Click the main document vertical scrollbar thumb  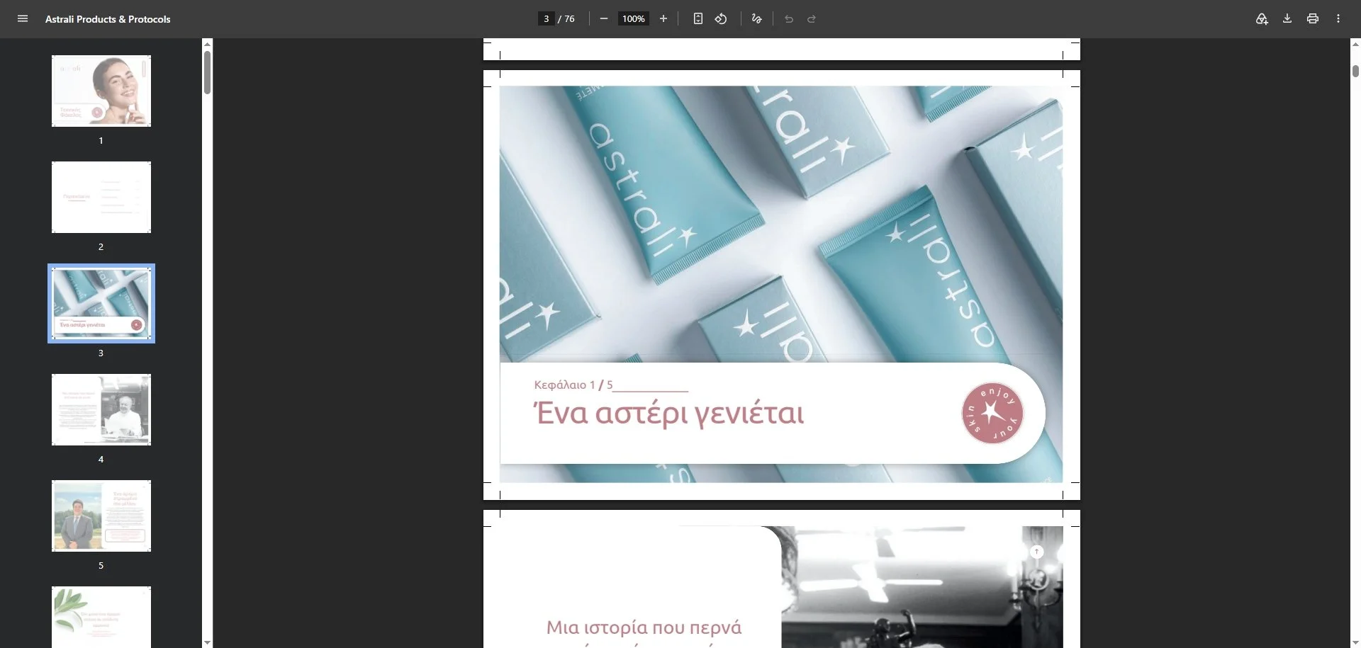1355,71
